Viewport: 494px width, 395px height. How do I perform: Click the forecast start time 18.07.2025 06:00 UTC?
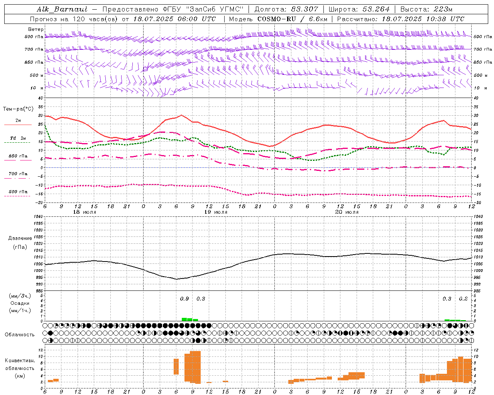point(175,19)
